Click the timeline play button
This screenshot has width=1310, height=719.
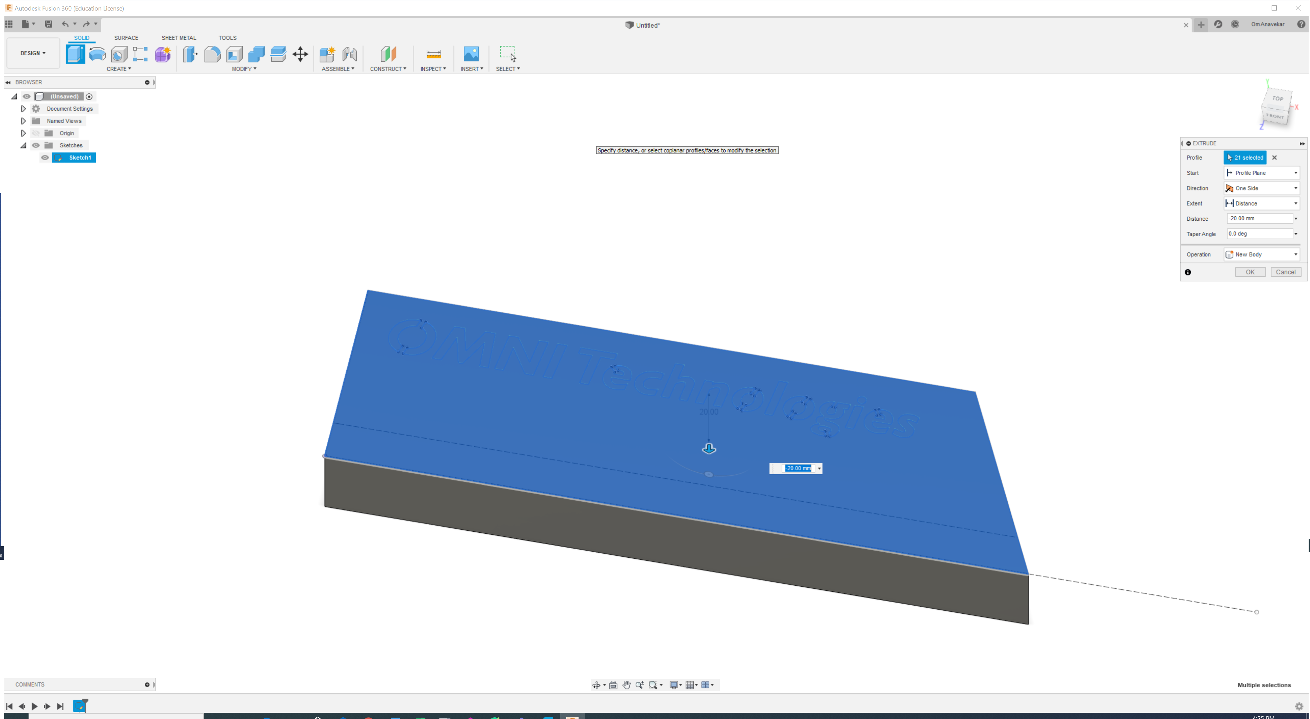[x=35, y=706]
